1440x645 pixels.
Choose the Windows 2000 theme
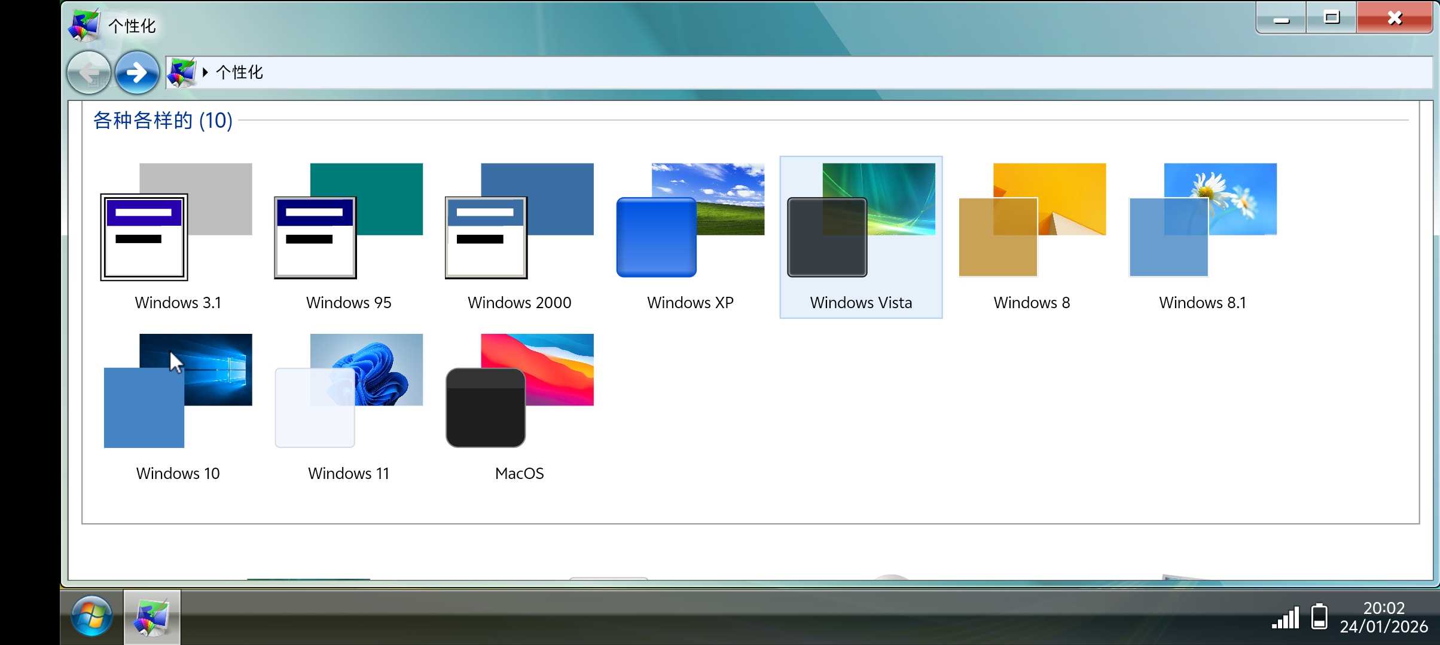click(x=519, y=236)
